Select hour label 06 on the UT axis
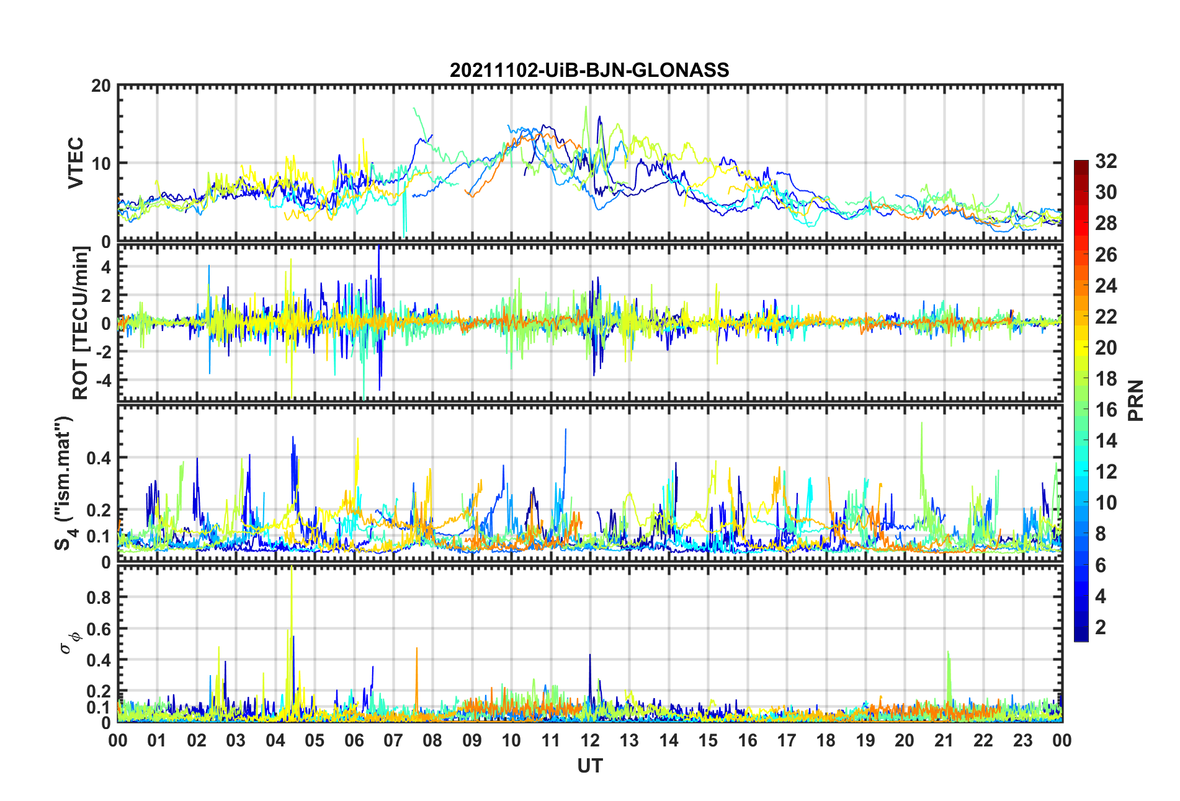Viewport: 1180px width, 801px height. click(354, 741)
